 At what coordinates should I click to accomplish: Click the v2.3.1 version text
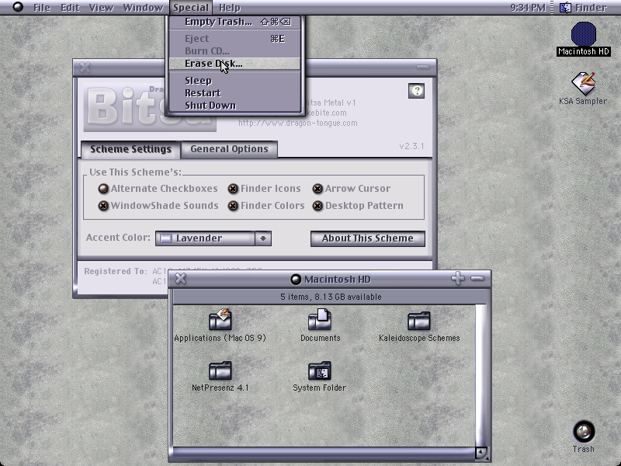coord(411,146)
